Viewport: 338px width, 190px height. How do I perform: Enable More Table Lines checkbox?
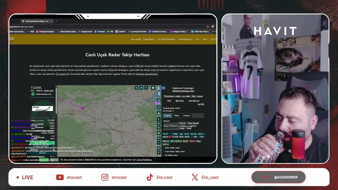163,148
